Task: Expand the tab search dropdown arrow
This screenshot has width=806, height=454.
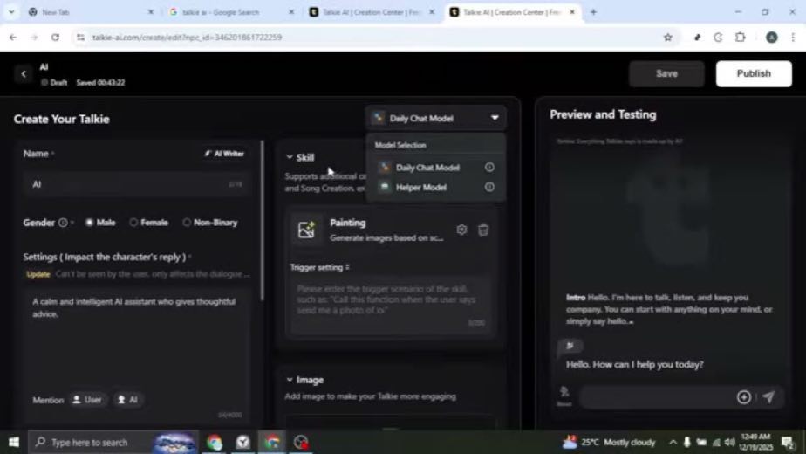Action: (x=11, y=12)
